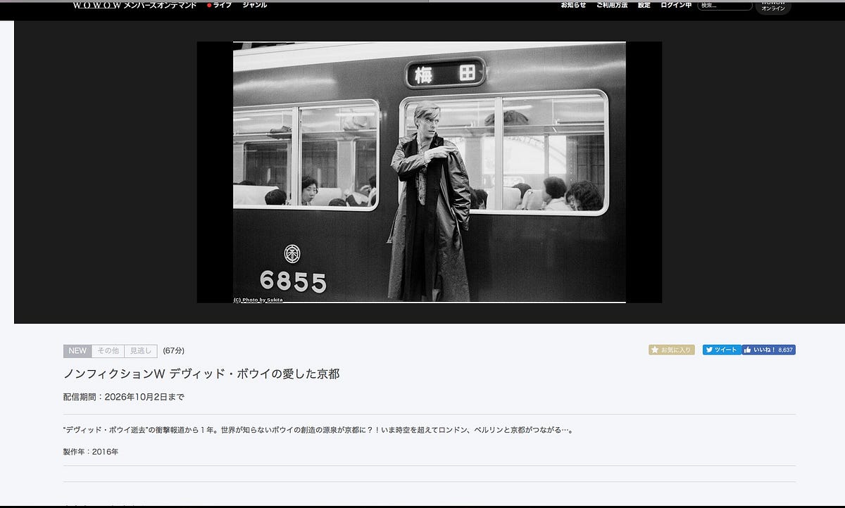845x508 pixels.
Task: Open the WOWOW メンバーズオンデマンド logo link
Action: tap(134, 5)
